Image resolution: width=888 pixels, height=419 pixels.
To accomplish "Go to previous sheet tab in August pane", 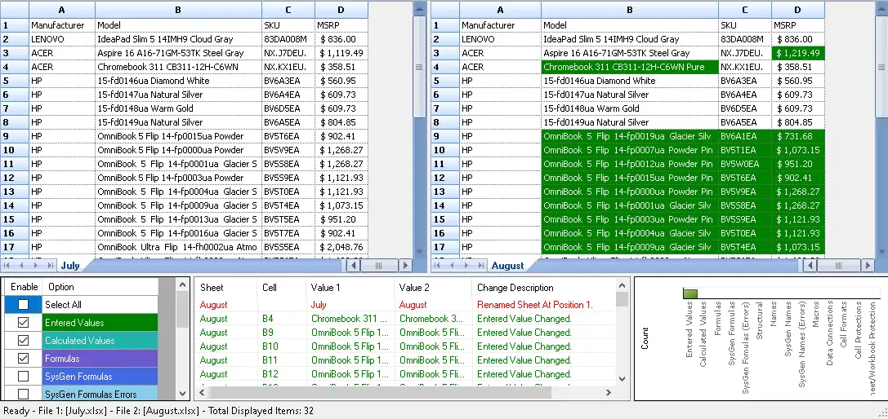I will pos(452,265).
